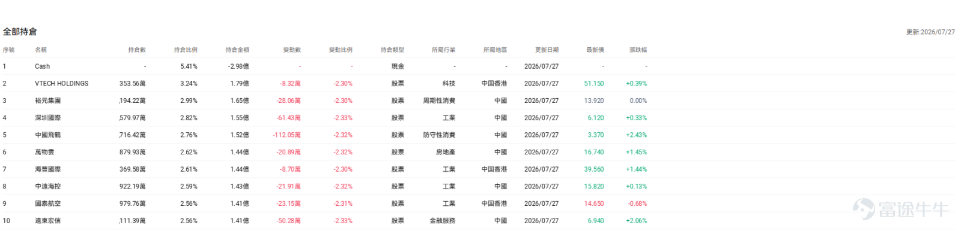The width and height of the screenshot is (961, 231).
Task: Click the 1.43億 holding amount
Action: 240,187
